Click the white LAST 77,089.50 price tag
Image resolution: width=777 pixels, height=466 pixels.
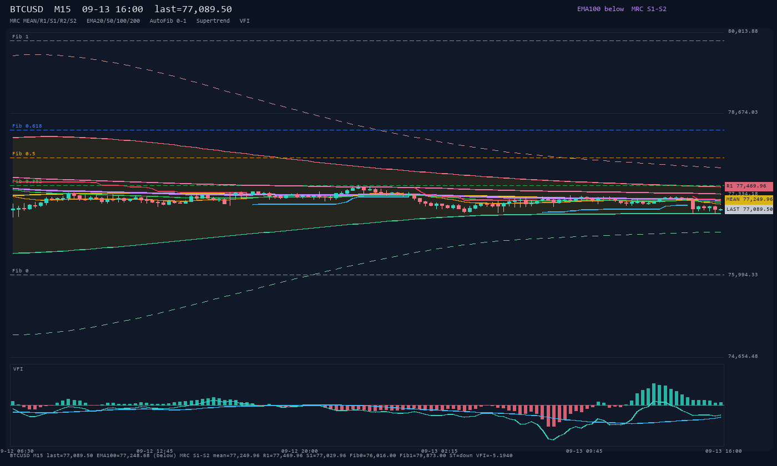749,209
